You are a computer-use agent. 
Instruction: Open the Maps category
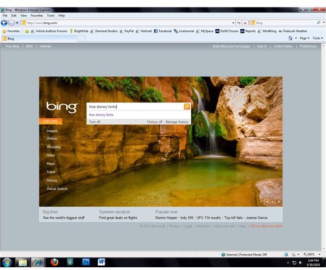pos(51,164)
